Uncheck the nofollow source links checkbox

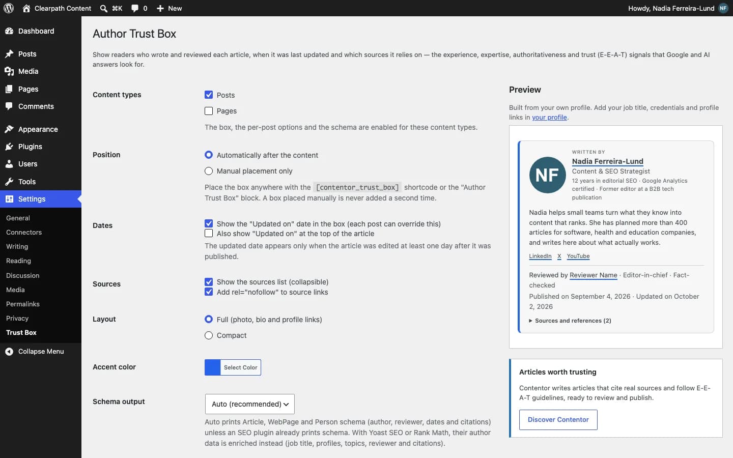pos(209,292)
